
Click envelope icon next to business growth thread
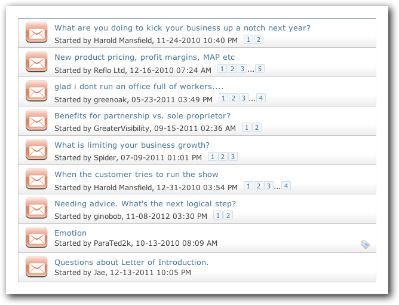pyautogui.click(x=36, y=150)
